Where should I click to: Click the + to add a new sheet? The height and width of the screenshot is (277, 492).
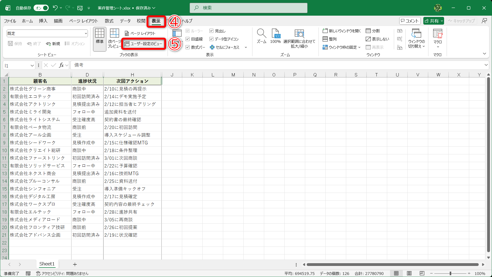[x=75, y=264]
